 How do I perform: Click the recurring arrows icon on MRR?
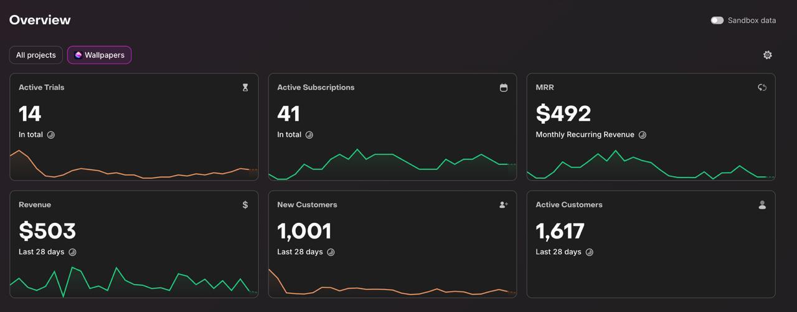tap(762, 88)
